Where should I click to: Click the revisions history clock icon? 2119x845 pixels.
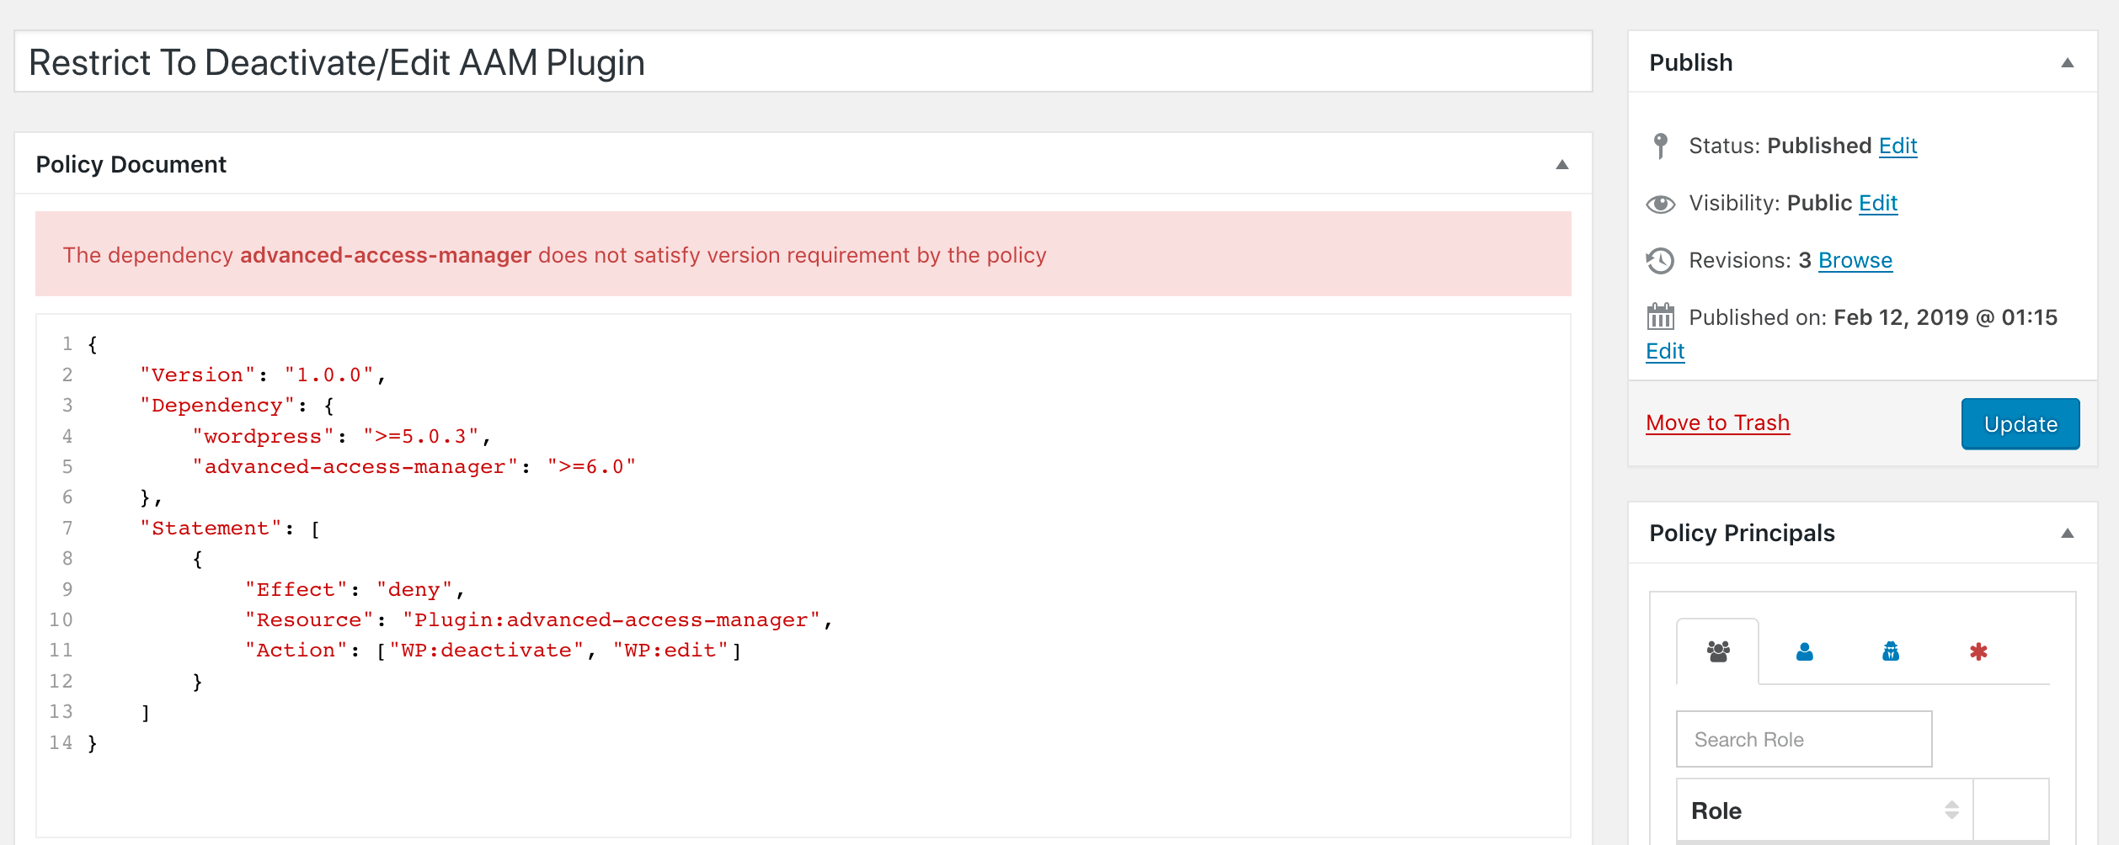[x=1660, y=261]
